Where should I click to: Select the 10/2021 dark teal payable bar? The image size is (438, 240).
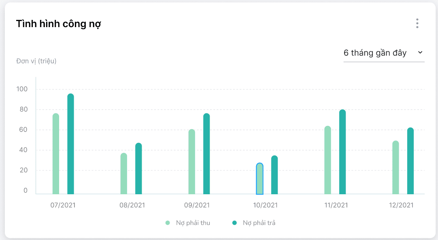(x=274, y=175)
